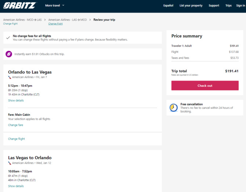Viewport: 246px width, 192px height.
Task: Click the Fare: Main Cabin label
Action: click(x=19, y=115)
